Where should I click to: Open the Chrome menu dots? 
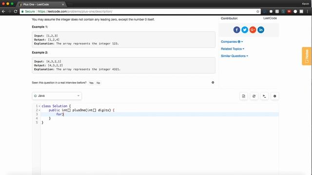click(x=308, y=12)
